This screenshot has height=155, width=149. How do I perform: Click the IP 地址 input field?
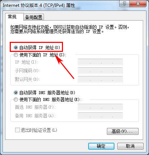pyautogui.click(x=100, y=62)
